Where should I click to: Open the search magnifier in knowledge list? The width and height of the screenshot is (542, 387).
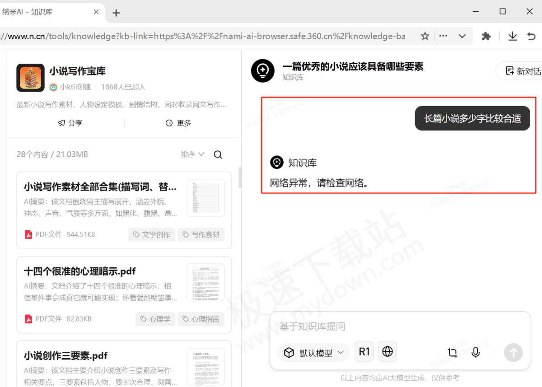point(218,154)
